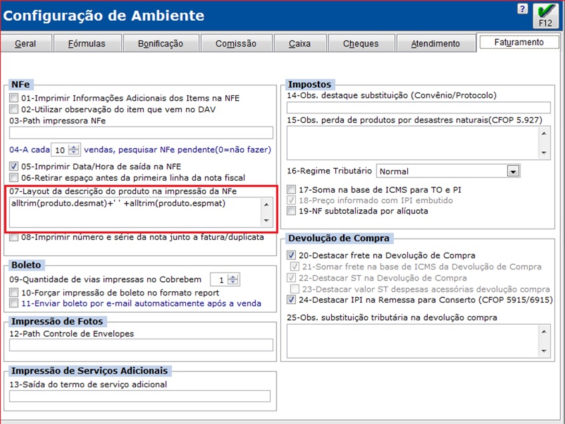Click the 03-Path impressora NFe input field
Screen dimensions: 565x424
(x=141, y=132)
